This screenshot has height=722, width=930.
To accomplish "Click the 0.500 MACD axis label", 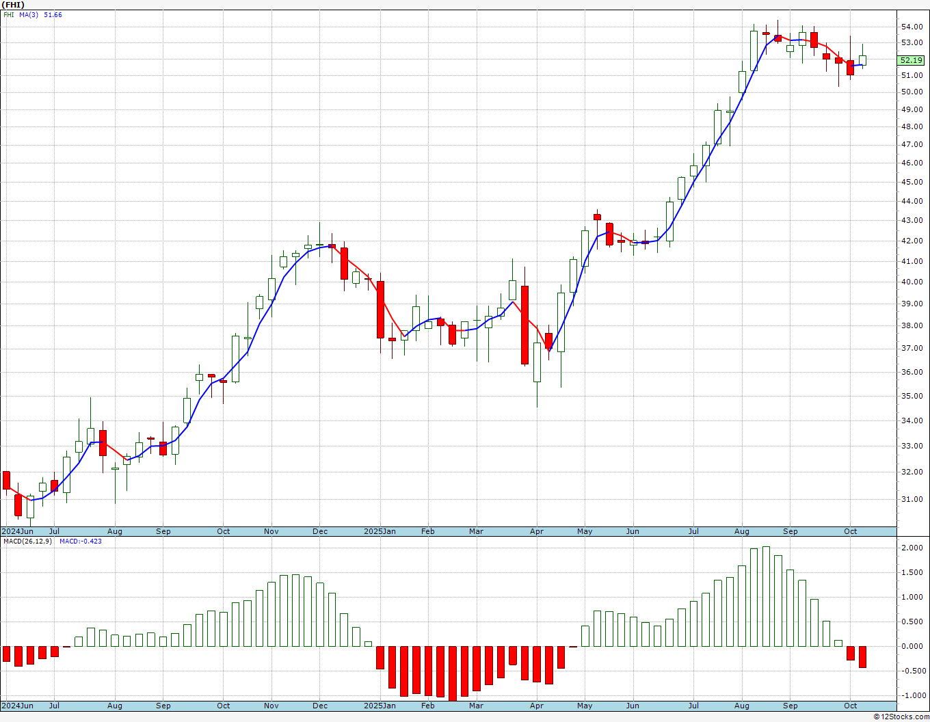I will click(912, 621).
